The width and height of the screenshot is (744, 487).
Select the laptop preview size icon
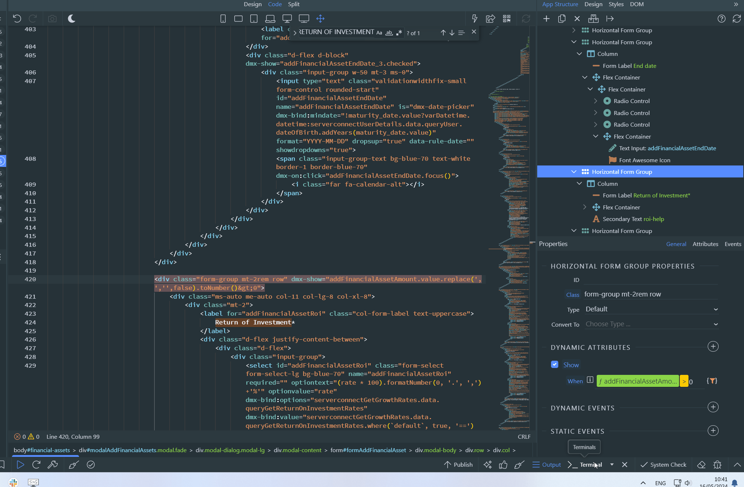pos(270,19)
